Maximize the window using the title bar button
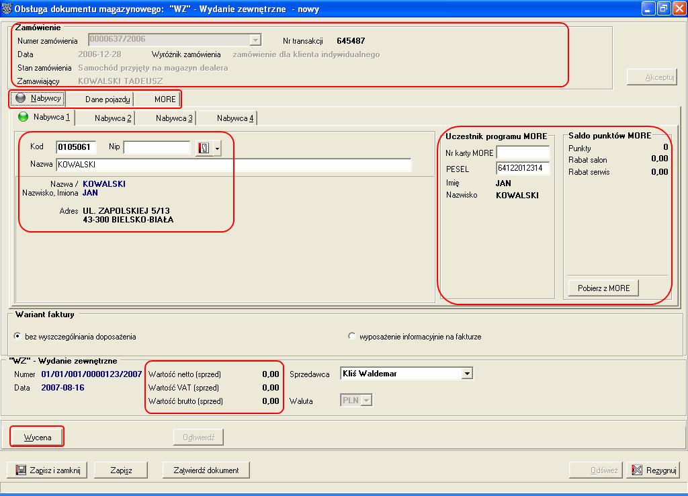Screen dimensions: 688x496 [664, 8]
